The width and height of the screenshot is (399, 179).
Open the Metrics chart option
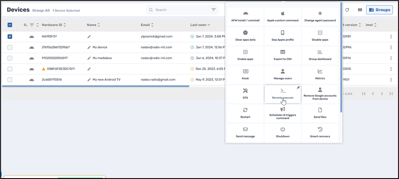(x=320, y=71)
